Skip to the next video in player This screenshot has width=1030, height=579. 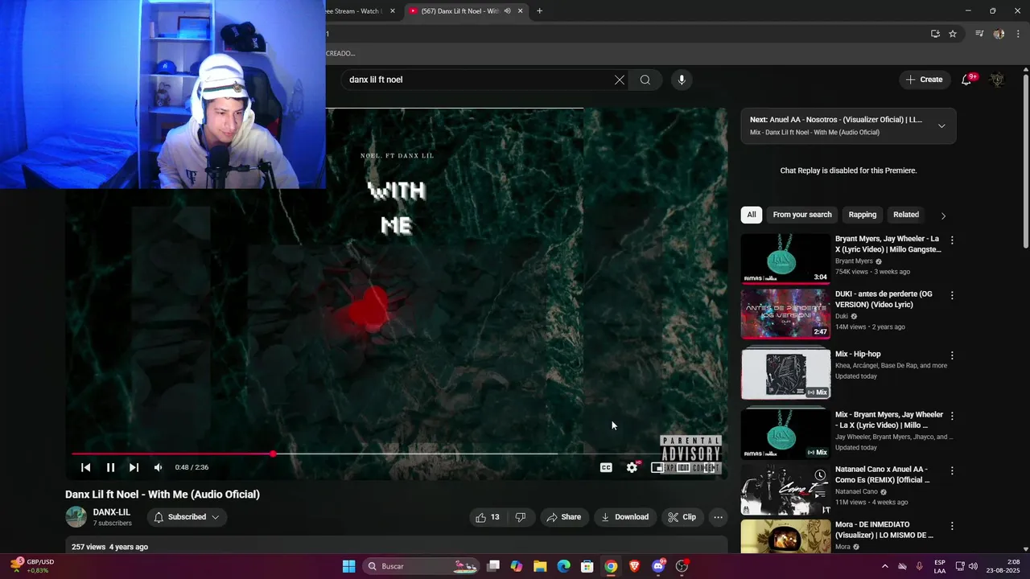tap(134, 467)
